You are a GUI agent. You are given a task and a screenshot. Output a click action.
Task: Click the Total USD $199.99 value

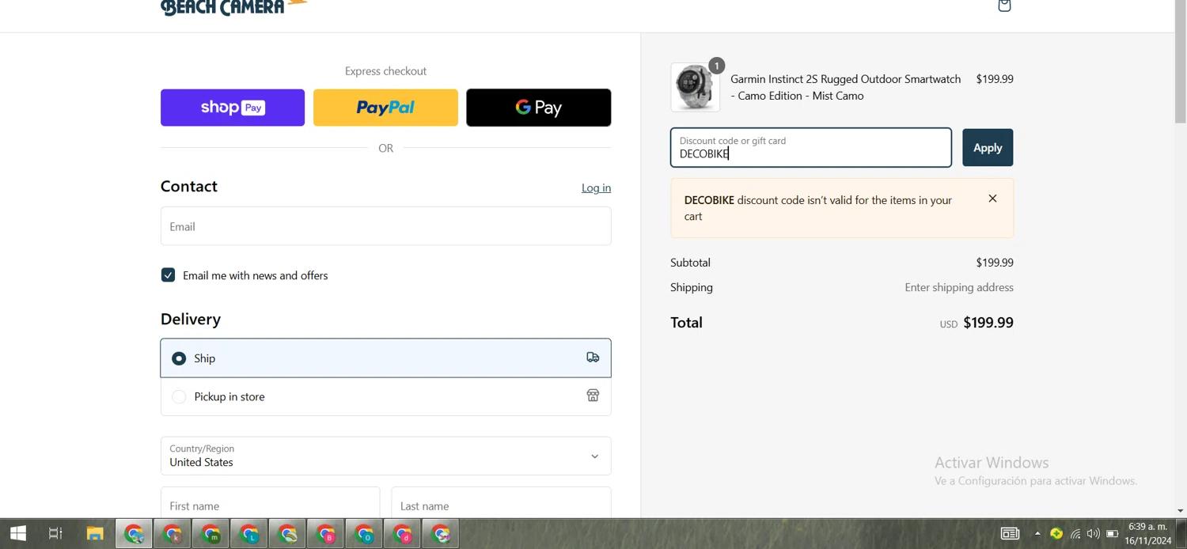pyautogui.click(x=977, y=323)
